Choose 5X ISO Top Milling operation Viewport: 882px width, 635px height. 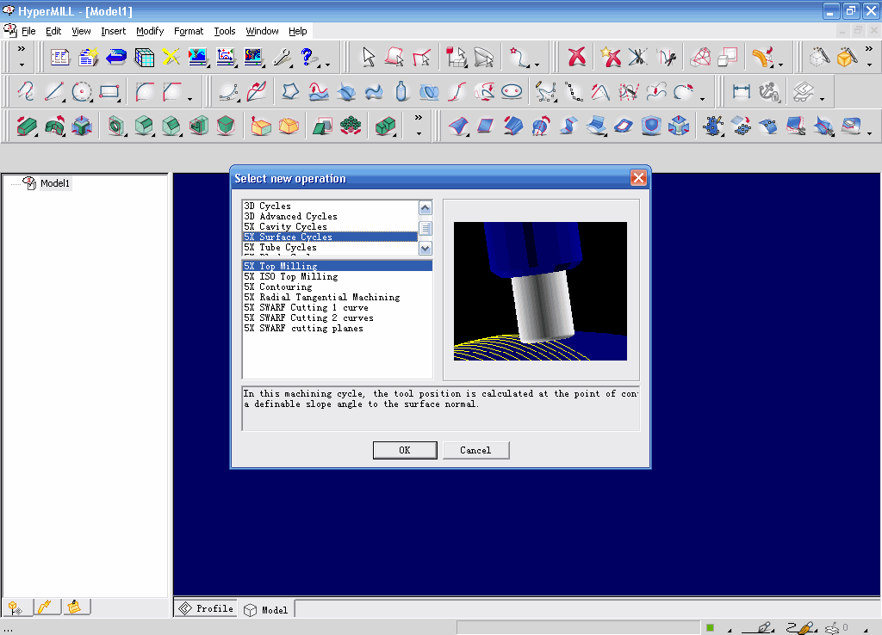tap(338, 276)
